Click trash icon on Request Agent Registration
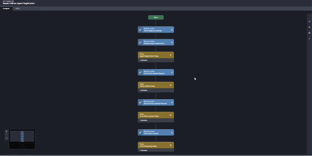 [172, 42]
